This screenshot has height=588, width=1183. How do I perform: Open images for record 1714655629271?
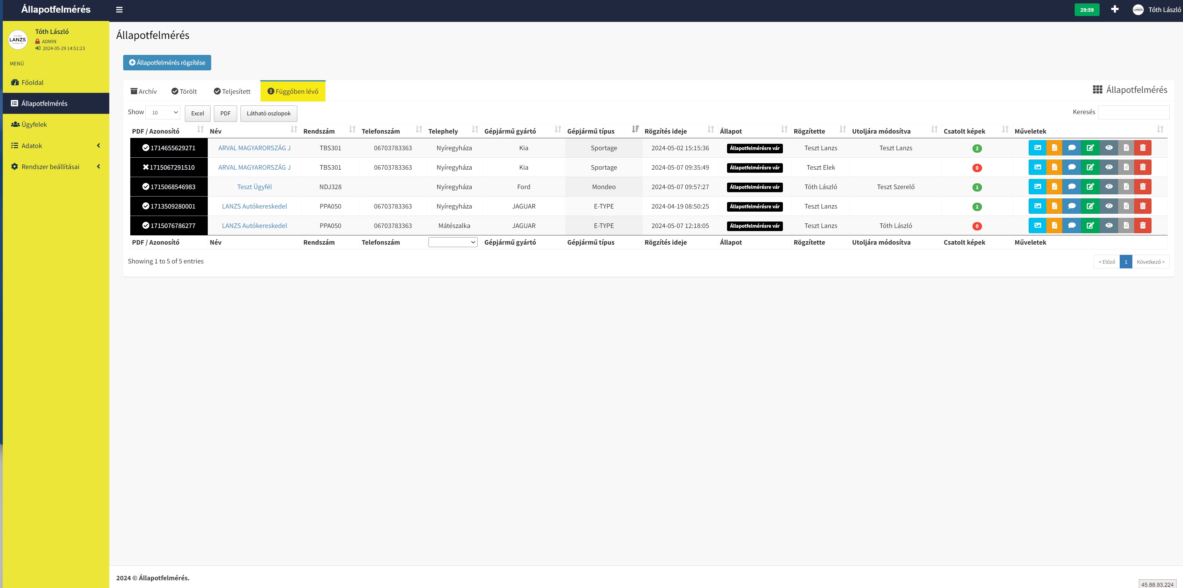(1037, 148)
